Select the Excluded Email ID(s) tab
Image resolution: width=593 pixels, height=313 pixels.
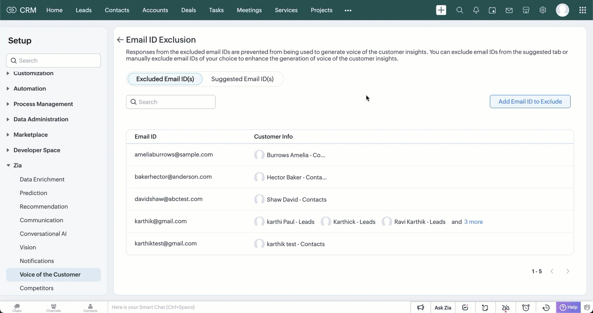tap(165, 79)
